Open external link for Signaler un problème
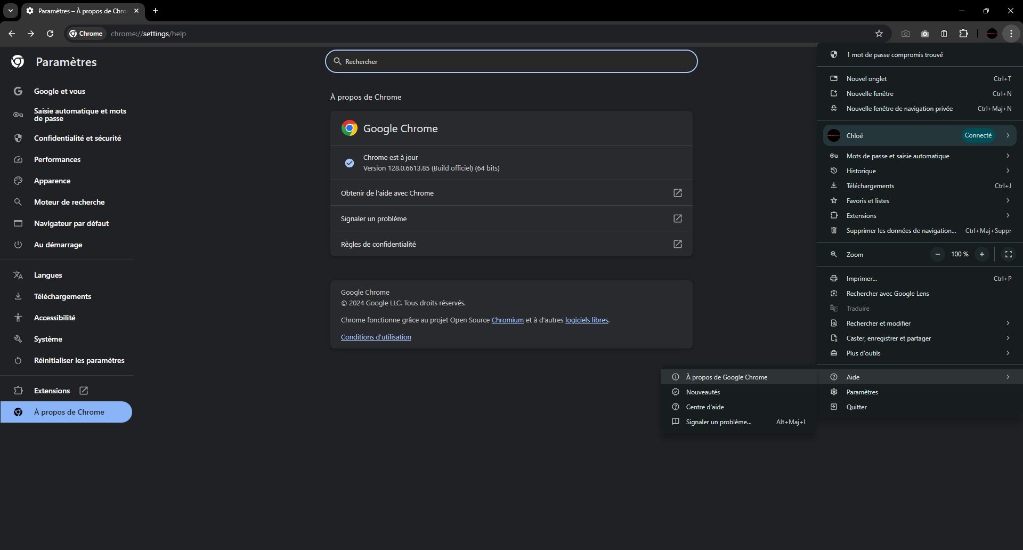Viewport: 1023px width, 550px height. coord(677,218)
